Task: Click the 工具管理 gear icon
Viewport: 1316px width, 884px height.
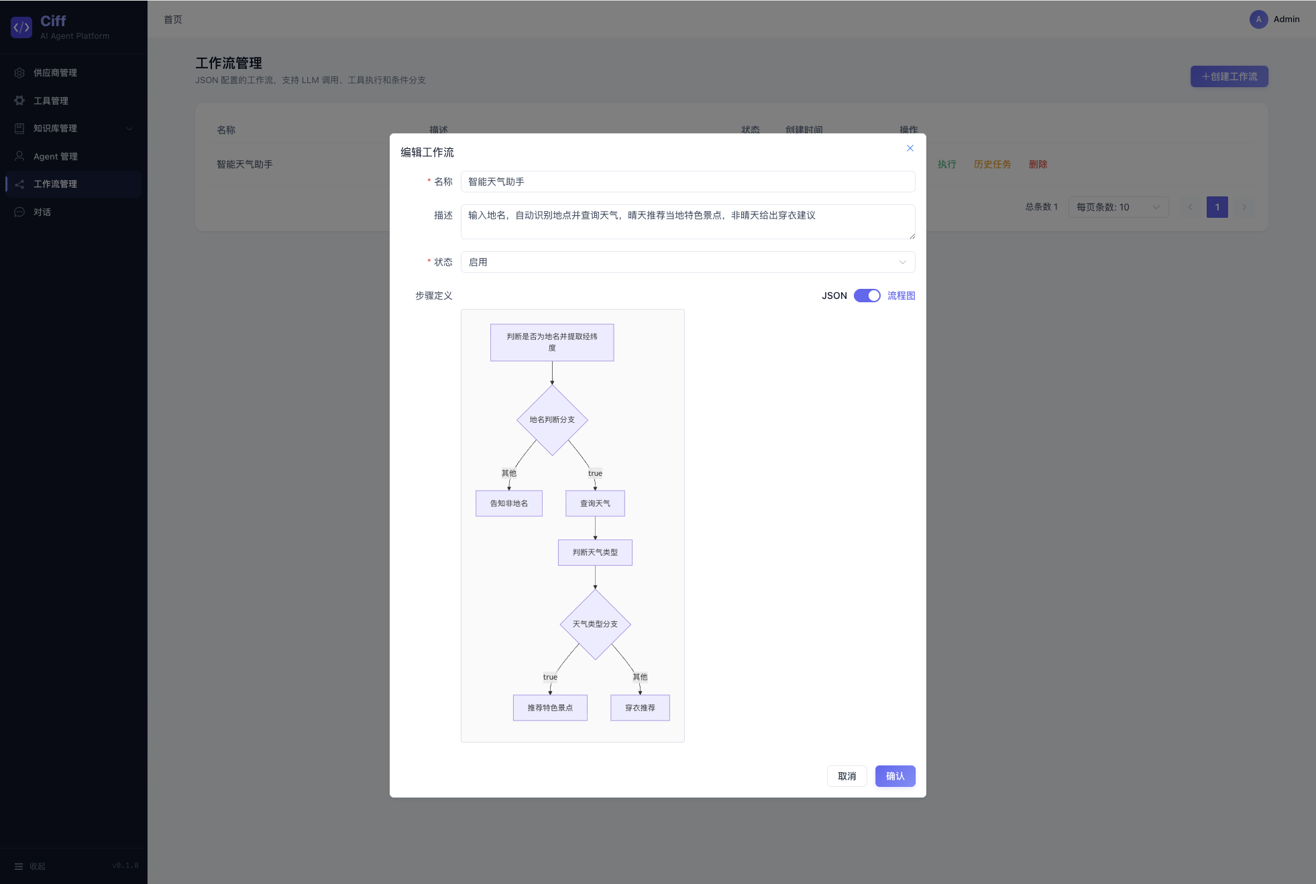Action: pyautogui.click(x=19, y=101)
